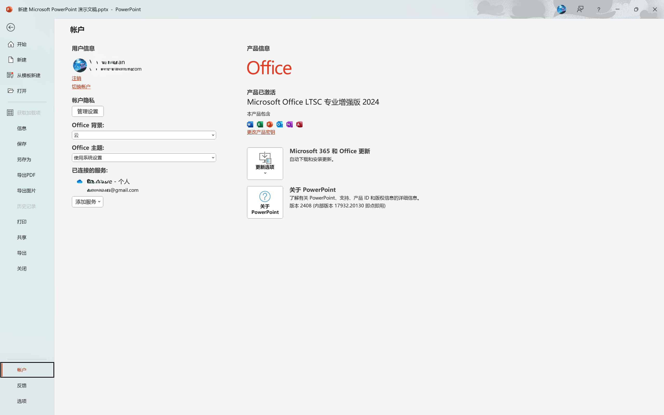
Task: Click the gmail.com connected service email
Action: (113, 190)
